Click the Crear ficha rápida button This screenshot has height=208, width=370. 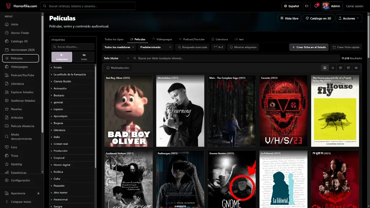[346, 47]
